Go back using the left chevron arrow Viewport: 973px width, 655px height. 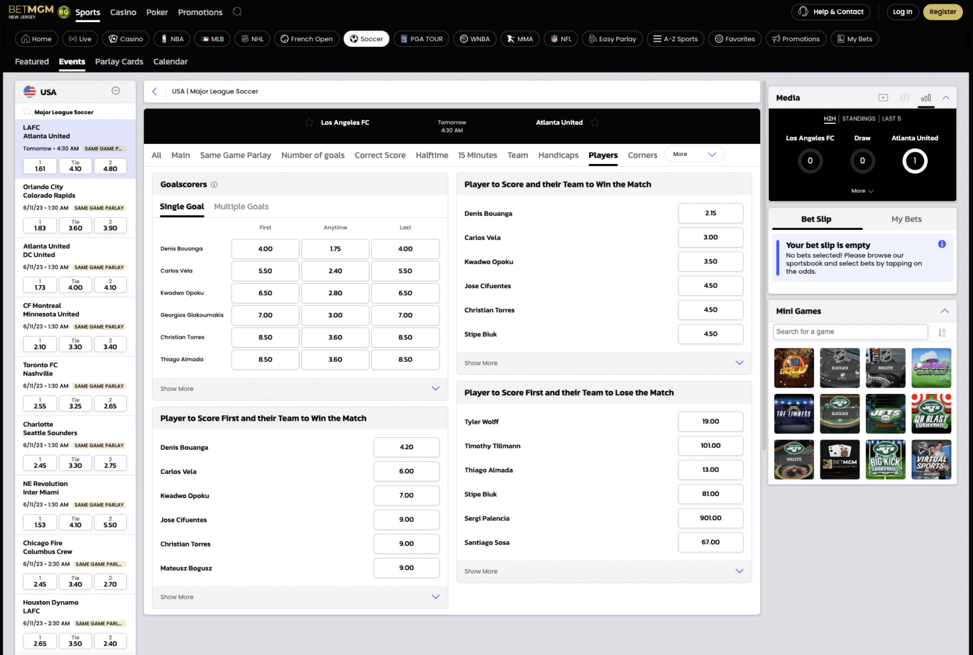tap(155, 91)
